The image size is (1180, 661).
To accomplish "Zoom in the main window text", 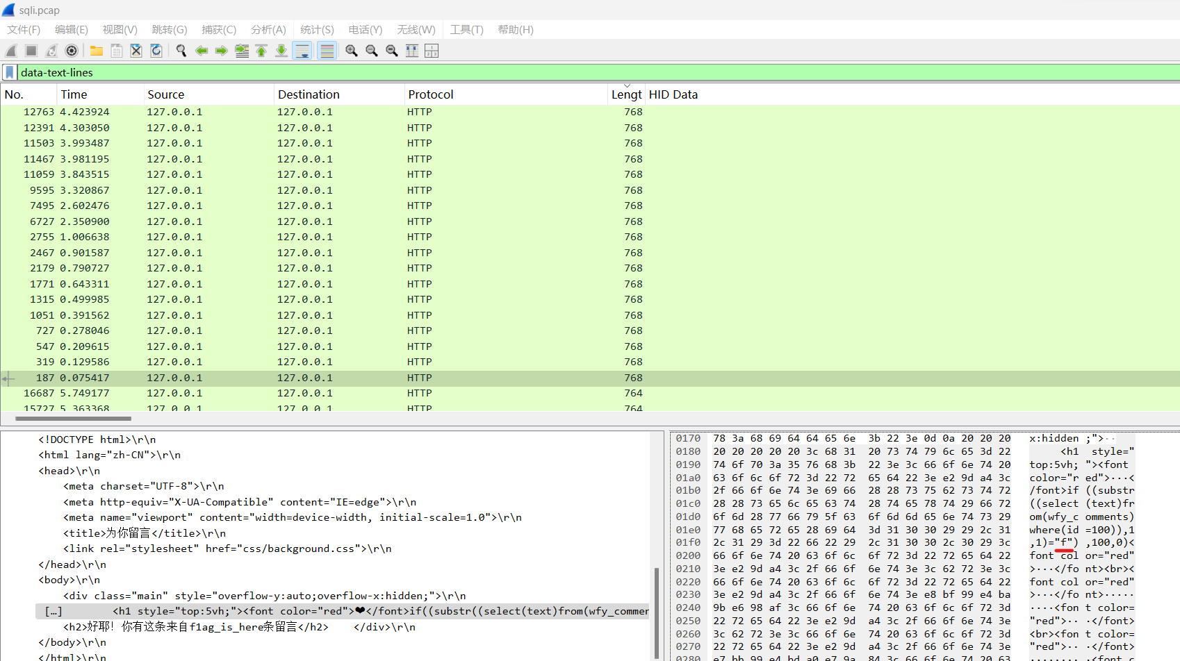I will [x=352, y=51].
